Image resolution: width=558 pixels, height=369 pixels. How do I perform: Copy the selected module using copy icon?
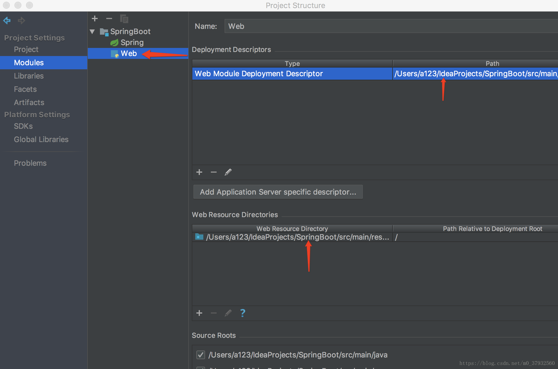point(124,19)
